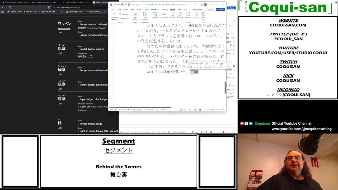Toggle Focus mode in the background Word window

click(x=195, y=132)
